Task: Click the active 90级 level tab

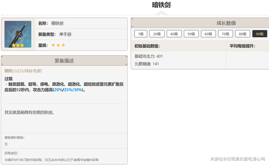Action: click(260, 34)
